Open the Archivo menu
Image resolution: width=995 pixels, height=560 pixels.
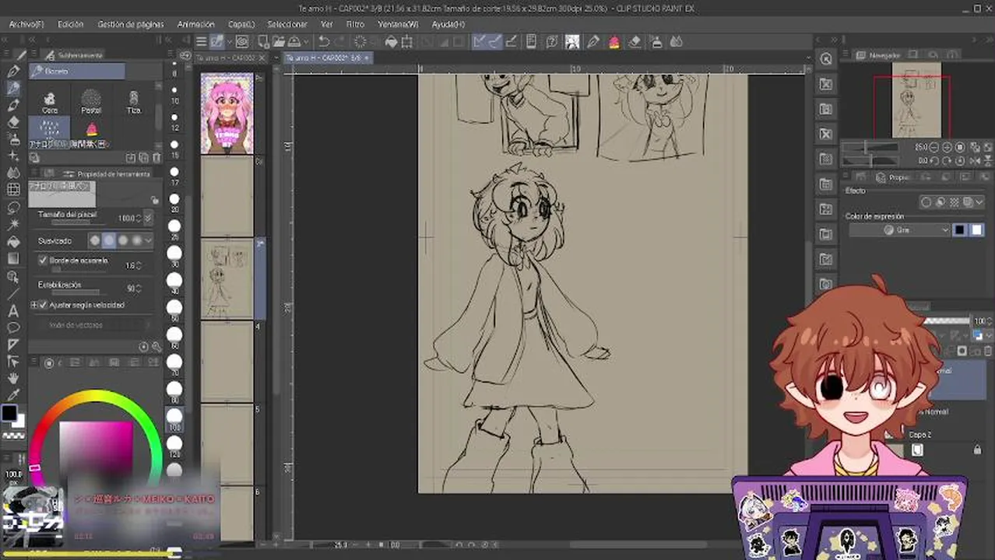click(26, 24)
